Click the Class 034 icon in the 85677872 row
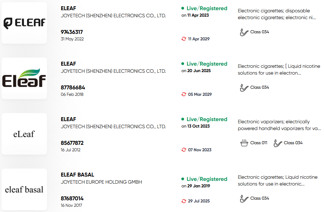This screenshot has height=212, width=324. point(277,143)
